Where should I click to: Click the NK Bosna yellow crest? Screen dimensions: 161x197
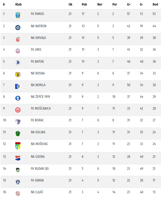click(x=18, y=74)
